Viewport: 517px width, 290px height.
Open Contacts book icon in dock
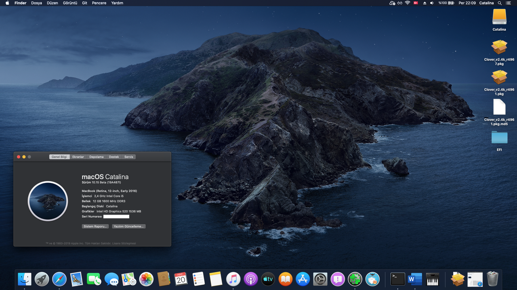tap(164, 279)
